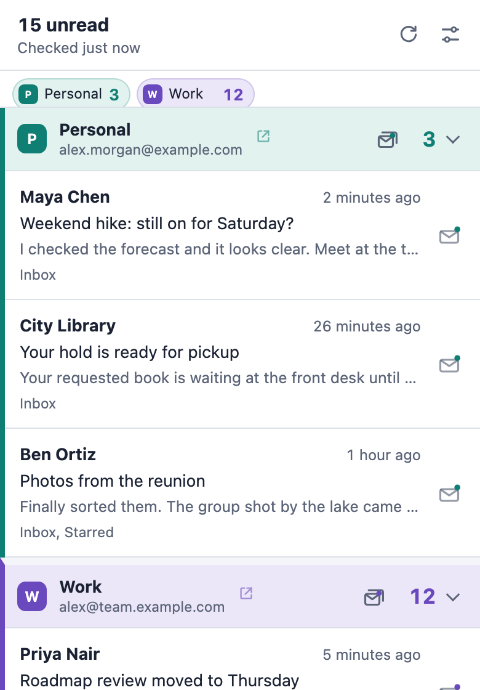Click the '1 hour ago' timestamp
This screenshot has width=480, height=690.
(384, 455)
